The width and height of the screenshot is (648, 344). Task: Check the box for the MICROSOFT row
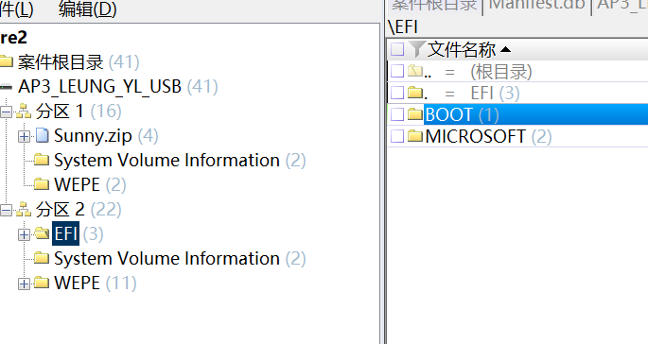(x=397, y=136)
